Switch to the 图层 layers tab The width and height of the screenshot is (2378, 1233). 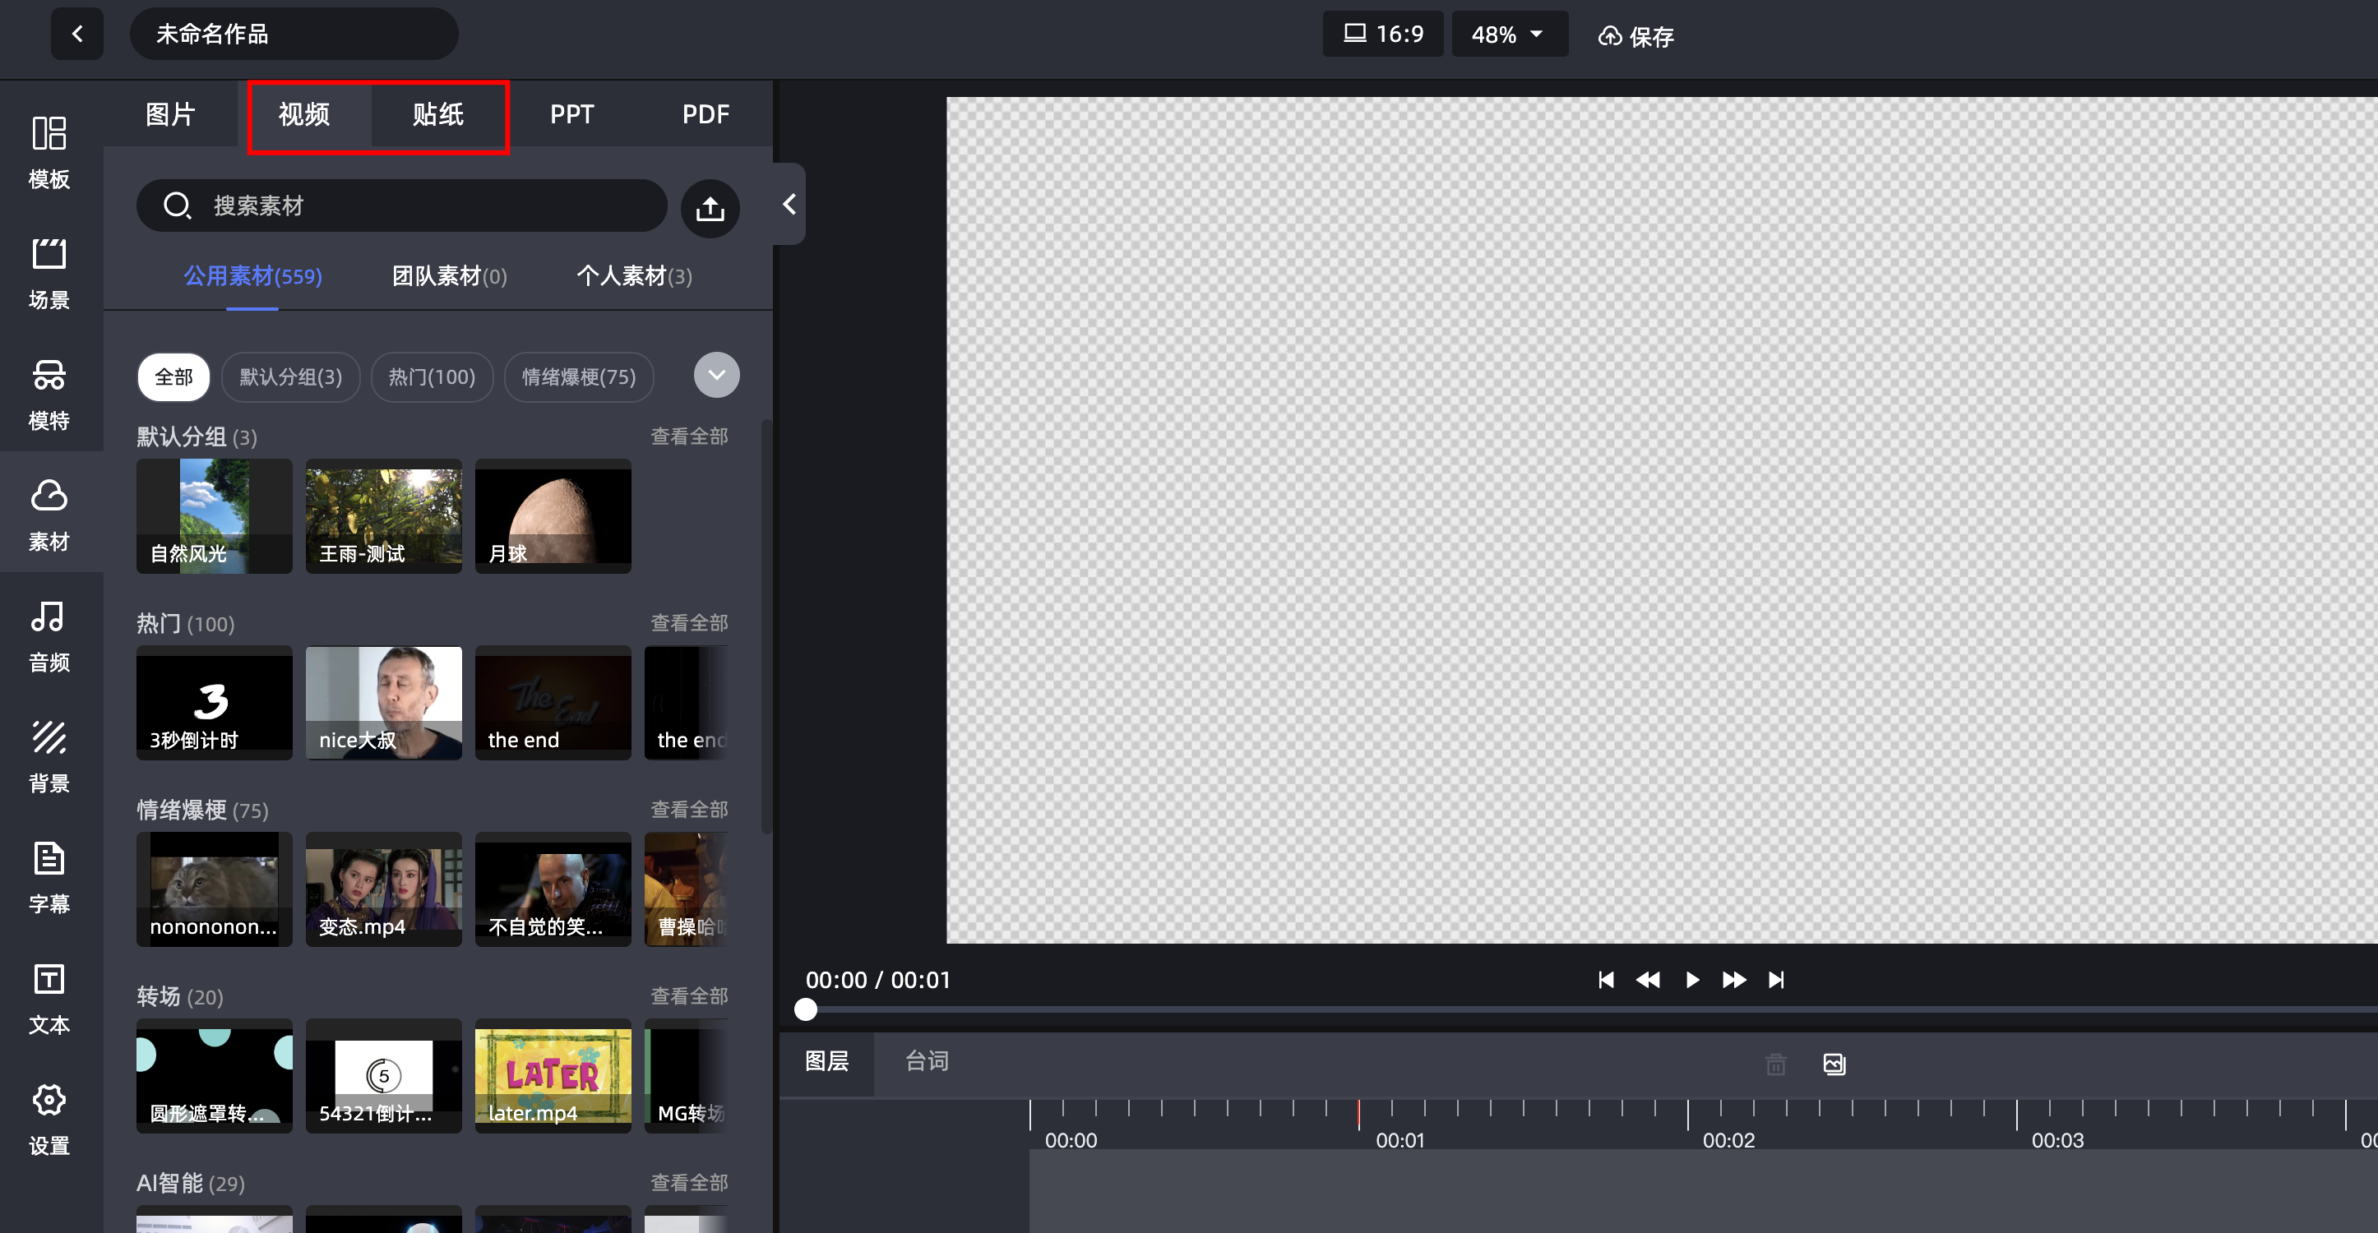[826, 1062]
